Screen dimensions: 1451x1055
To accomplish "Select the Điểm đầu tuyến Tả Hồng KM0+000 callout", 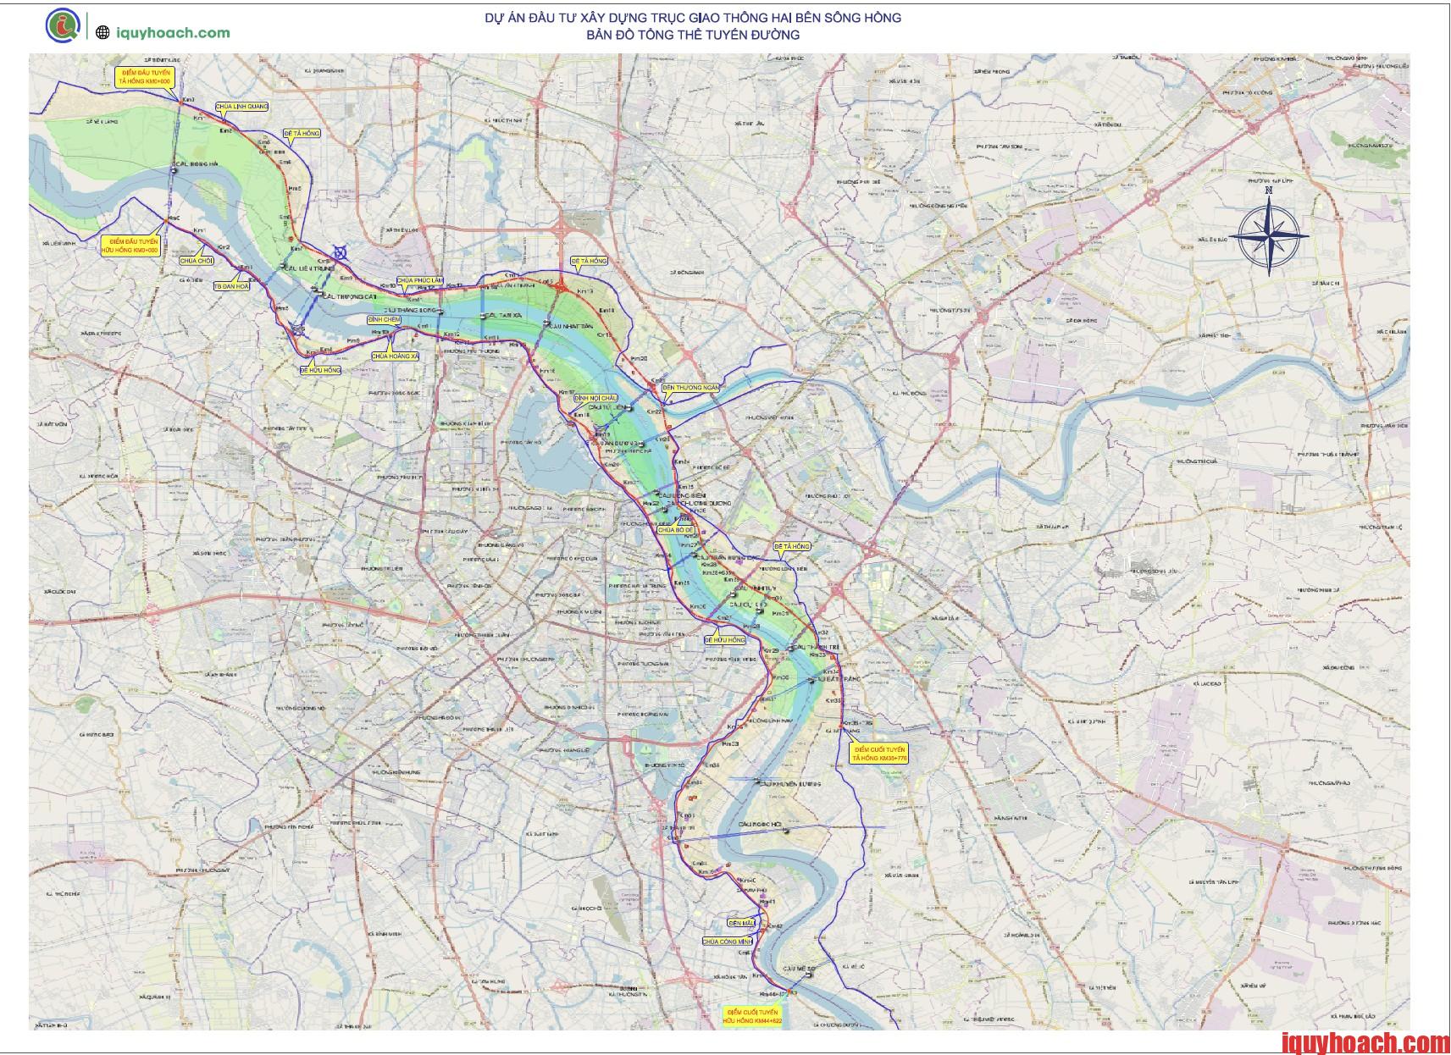I will point(146,78).
